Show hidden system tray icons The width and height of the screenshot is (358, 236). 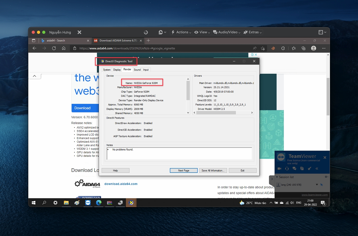pyautogui.click(x=271, y=203)
